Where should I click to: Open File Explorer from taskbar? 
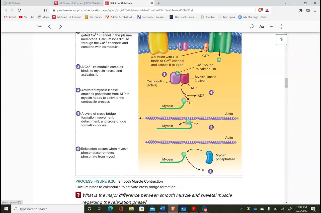click(131, 209)
